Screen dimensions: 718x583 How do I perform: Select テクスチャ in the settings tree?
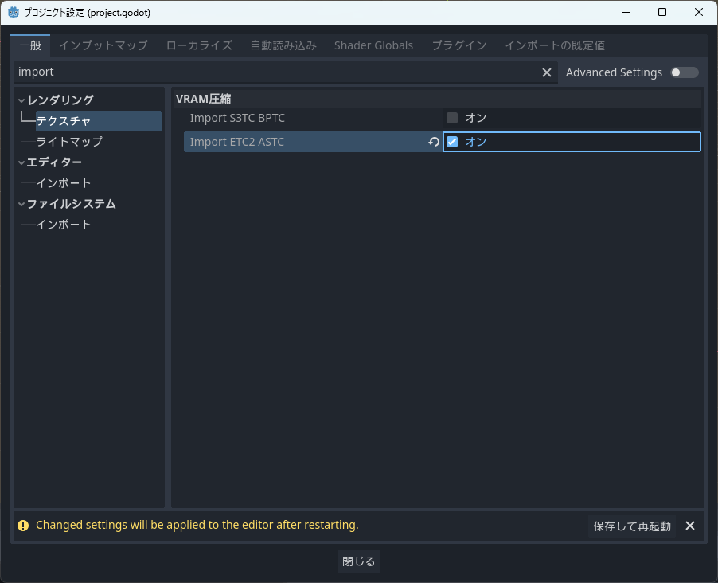click(99, 121)
